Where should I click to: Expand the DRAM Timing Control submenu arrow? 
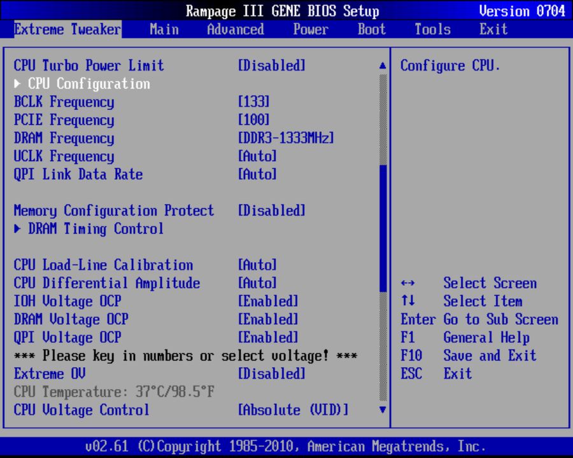[17, 228]
